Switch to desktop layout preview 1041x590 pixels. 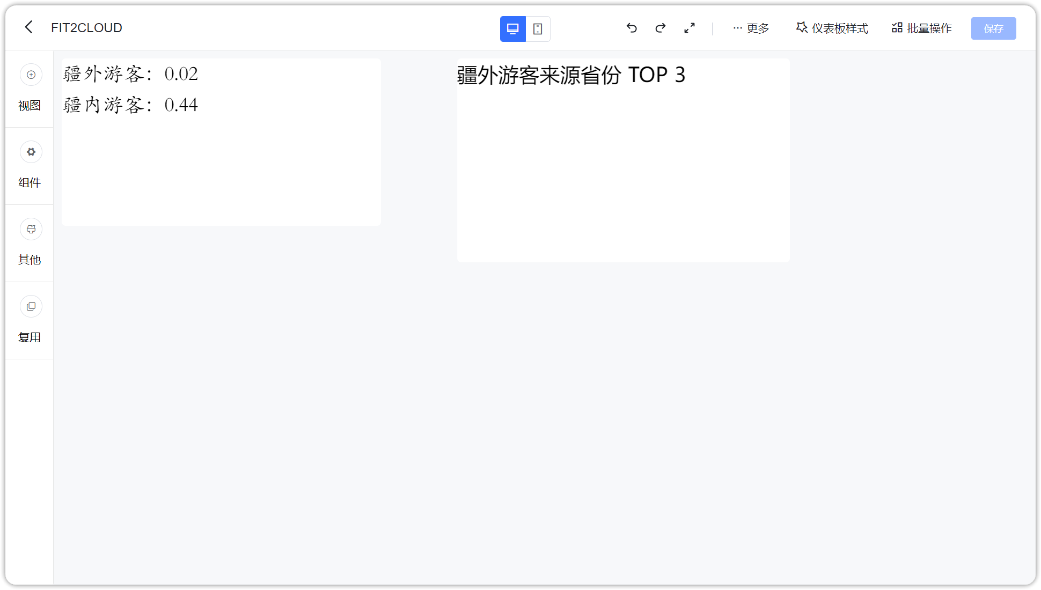click(x=512, y=29)
